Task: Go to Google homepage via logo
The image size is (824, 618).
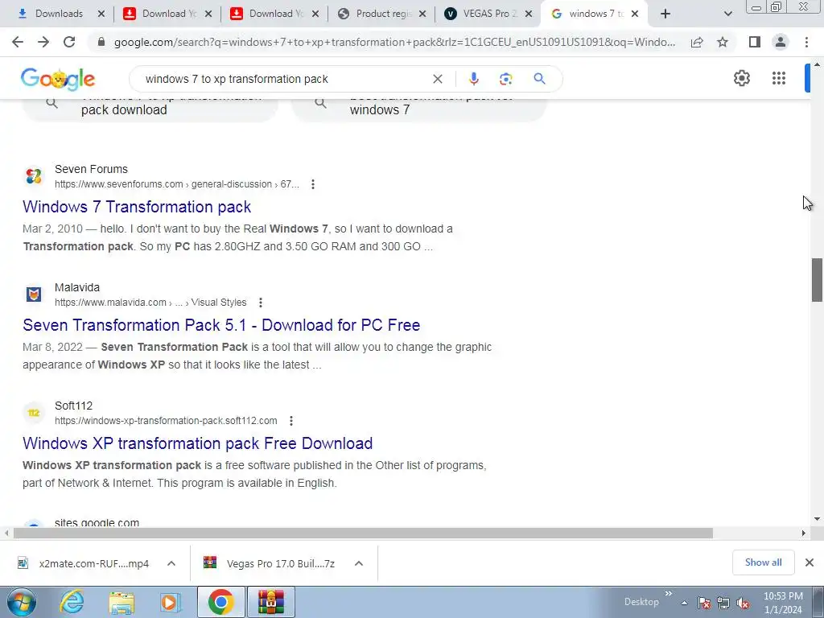Action: 58,80
